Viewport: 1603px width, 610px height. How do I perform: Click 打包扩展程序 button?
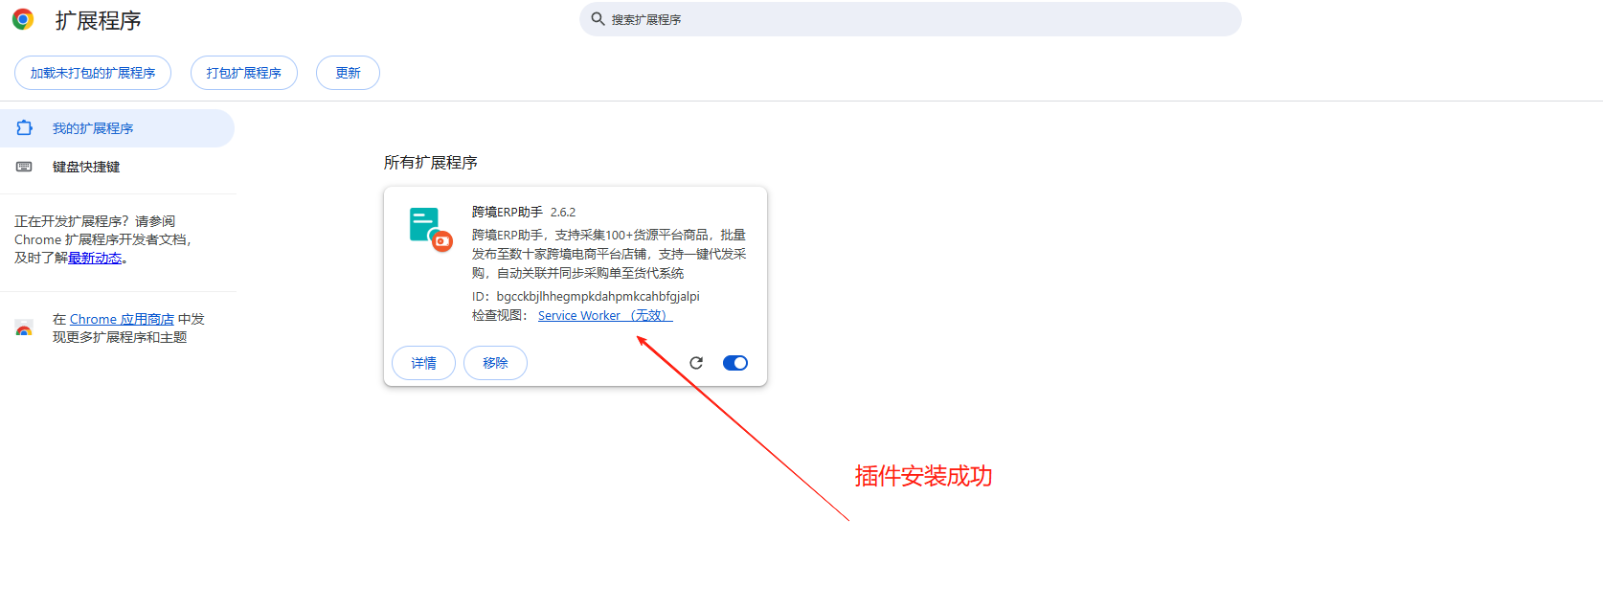point(244,73)
